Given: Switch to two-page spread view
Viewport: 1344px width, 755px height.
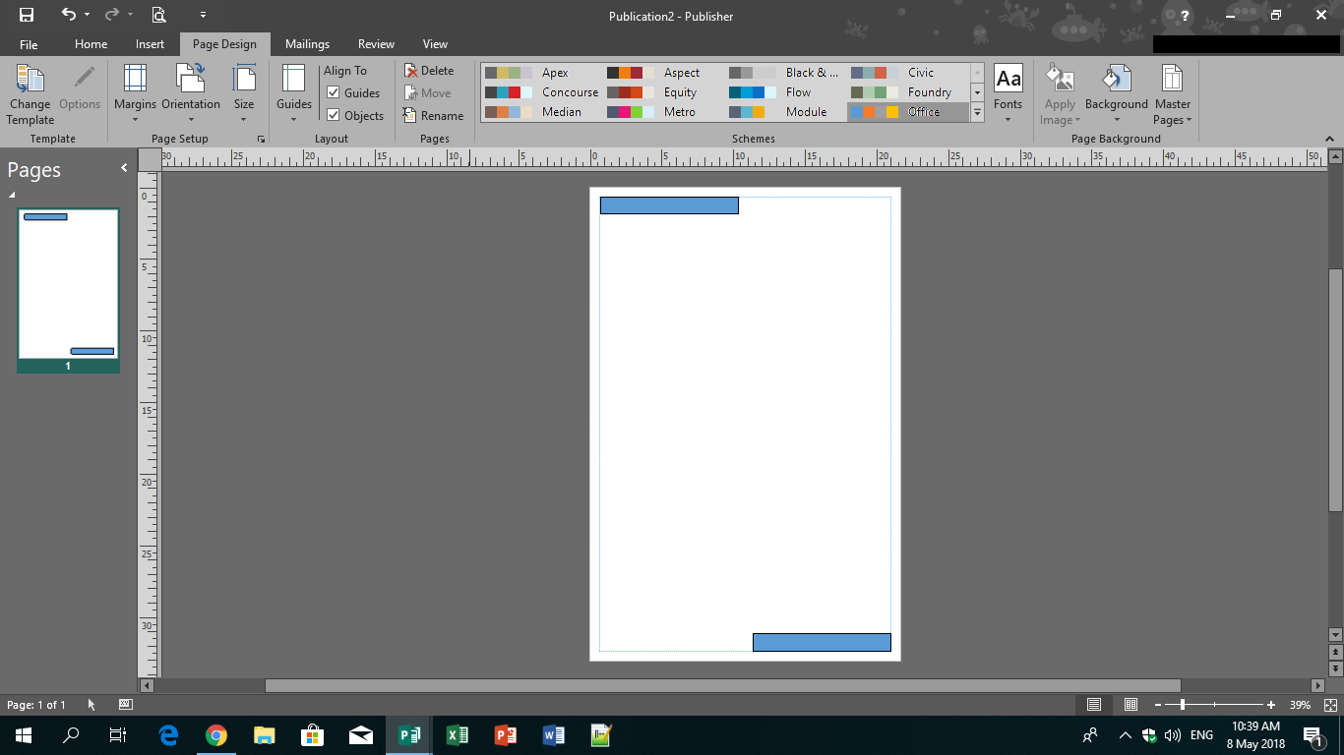Looking at the screenshot, I should 1131,705.
